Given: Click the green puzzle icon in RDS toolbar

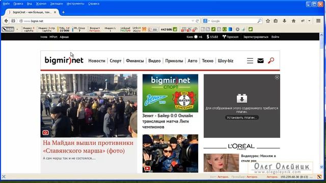Looking at the screenshot, I should coord(250,29).
